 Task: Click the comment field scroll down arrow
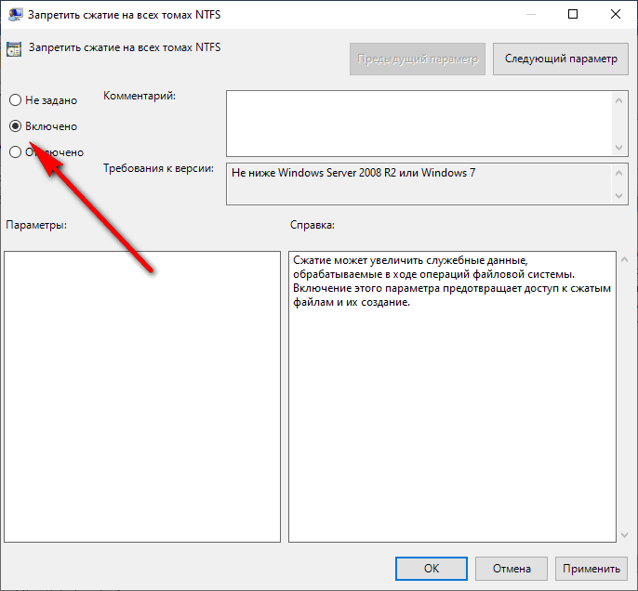click(618, 147)
